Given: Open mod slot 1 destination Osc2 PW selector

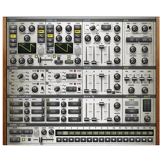Looking at the screenshot, I should 38,104.
